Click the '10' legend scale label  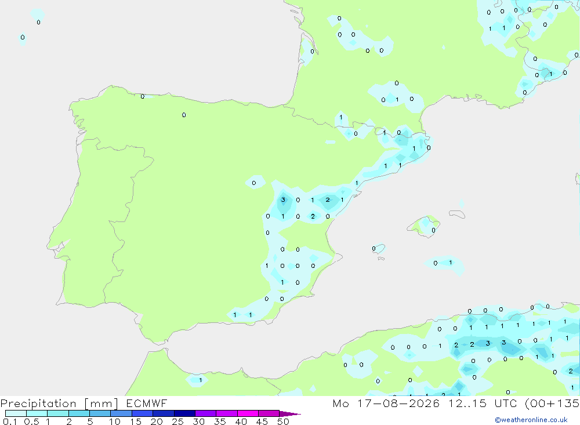click(x=115, y=422)
